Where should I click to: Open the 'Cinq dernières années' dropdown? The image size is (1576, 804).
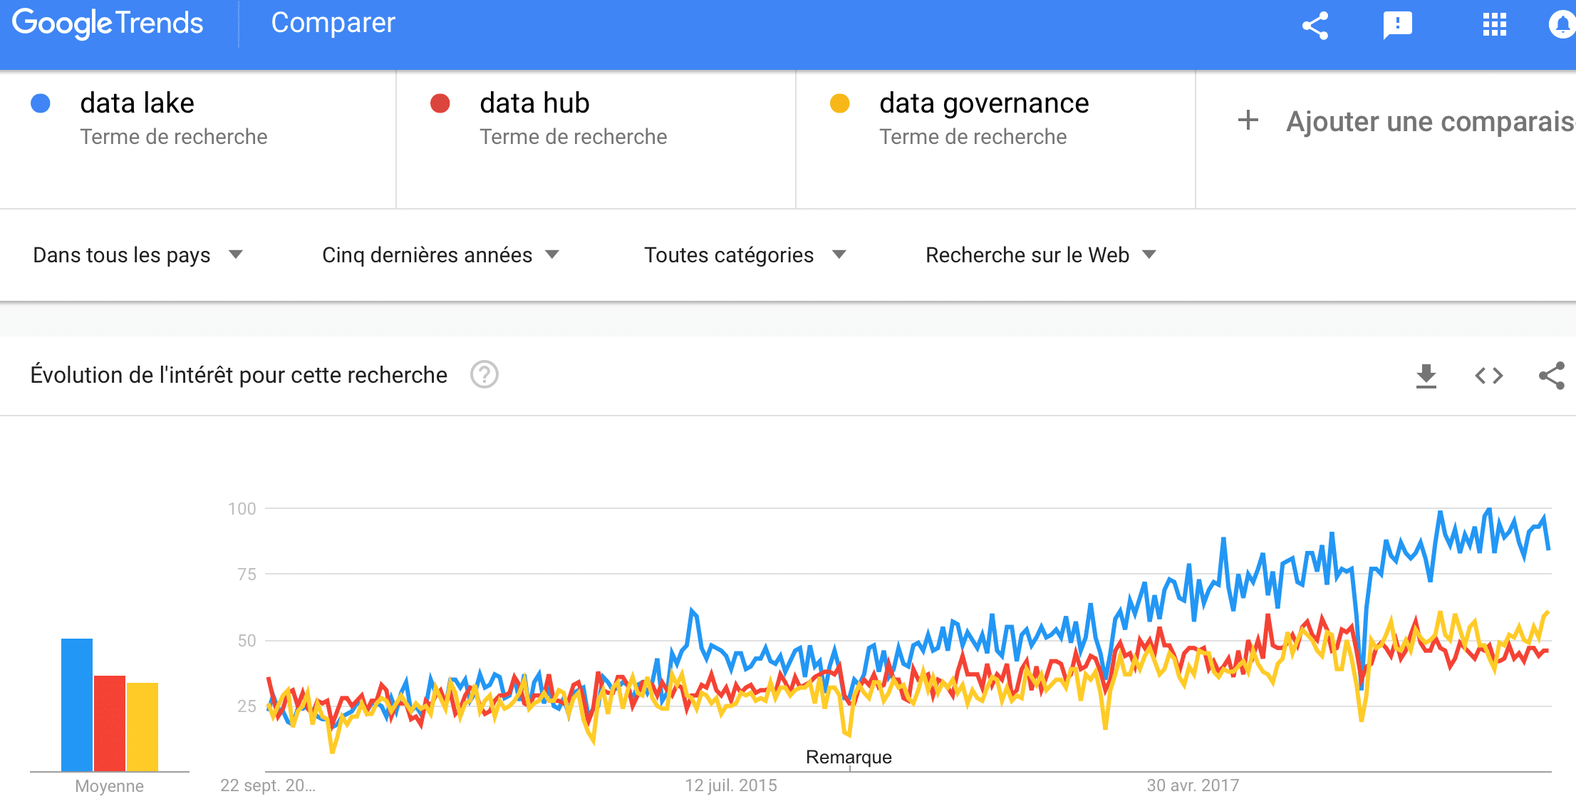pos(440,255)
